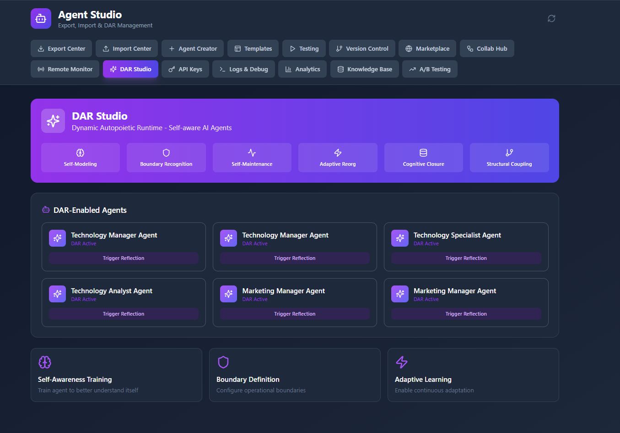
Task: Click the Technology Specialist Agent sparkle icon
Action: point(400,238)
